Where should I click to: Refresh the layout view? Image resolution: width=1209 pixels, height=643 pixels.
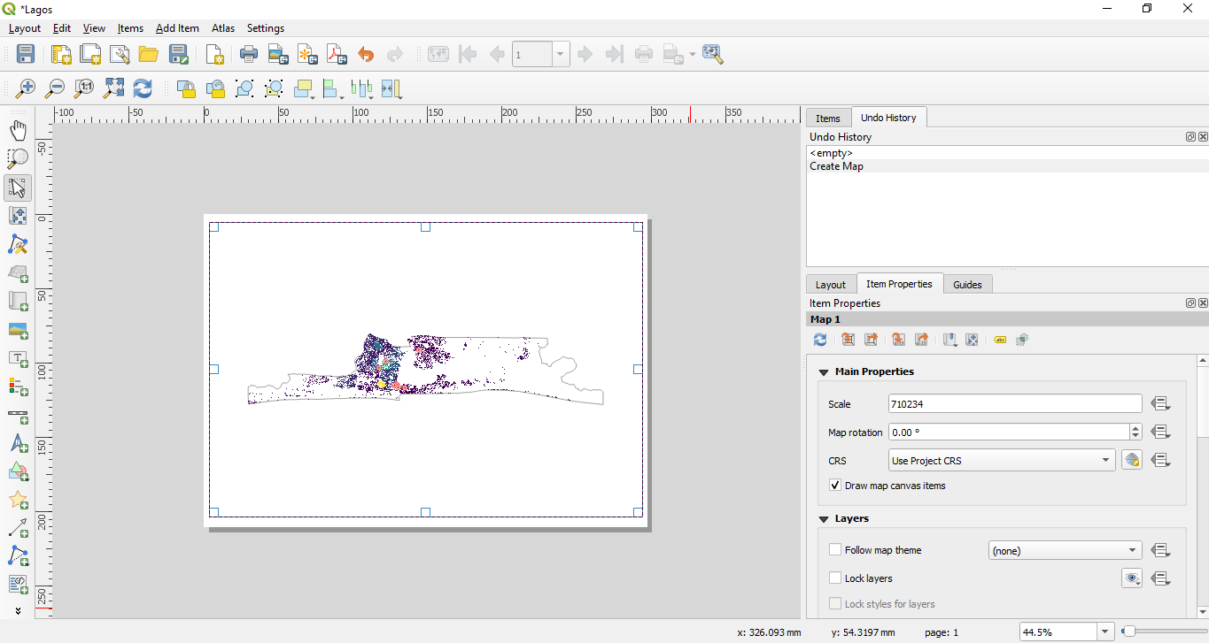click(x=143, y=88)
